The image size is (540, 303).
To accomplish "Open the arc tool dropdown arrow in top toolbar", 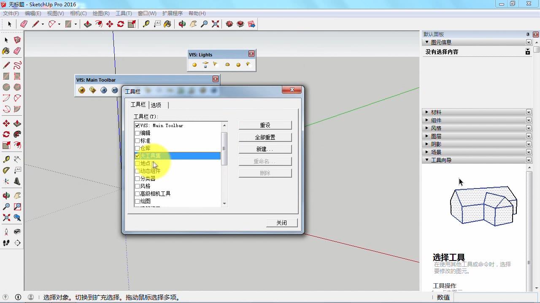I will tap(59, 24).
